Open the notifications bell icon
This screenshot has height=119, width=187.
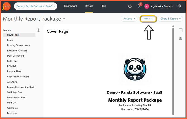139,6
